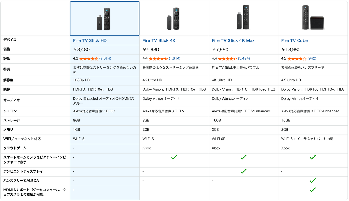Click the ambient display checkmark for 4K Max
The image size is (349, 201).
tap(243, 171)
